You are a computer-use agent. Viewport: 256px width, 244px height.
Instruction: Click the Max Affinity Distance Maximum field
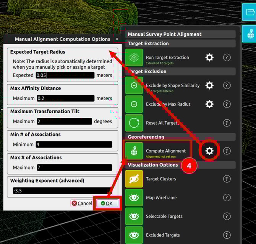pos(65,98)
